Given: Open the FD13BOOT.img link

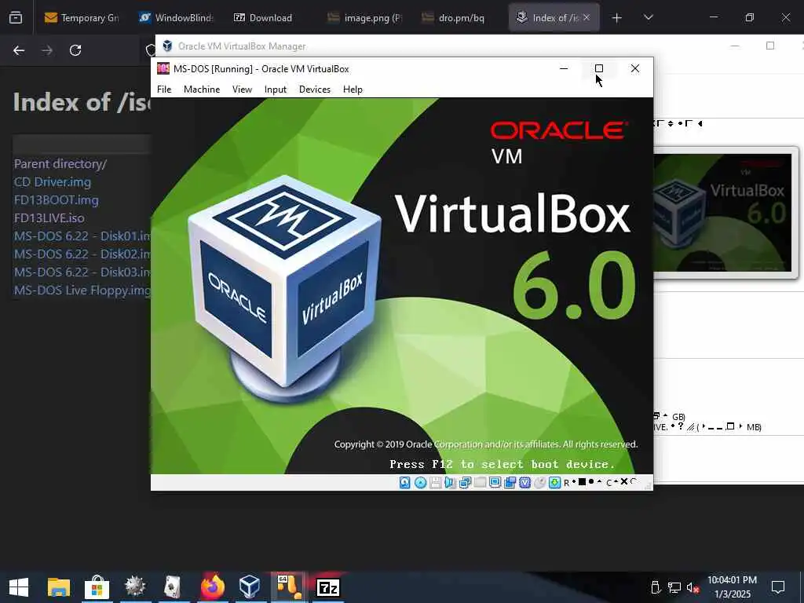Looking at the screenshot, I should [56, 200].
